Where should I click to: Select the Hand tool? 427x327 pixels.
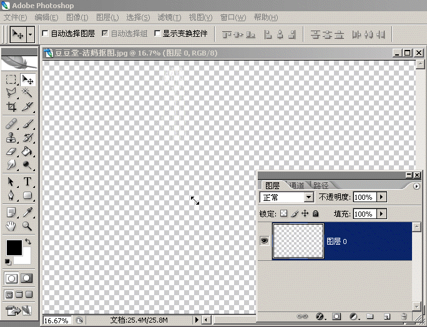[11, 226]
